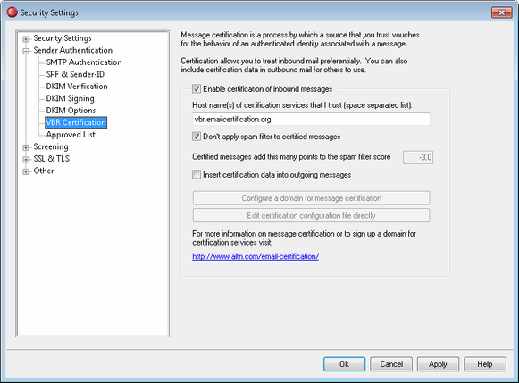Disable certification of inbound messages checkbox

(197, 88)
